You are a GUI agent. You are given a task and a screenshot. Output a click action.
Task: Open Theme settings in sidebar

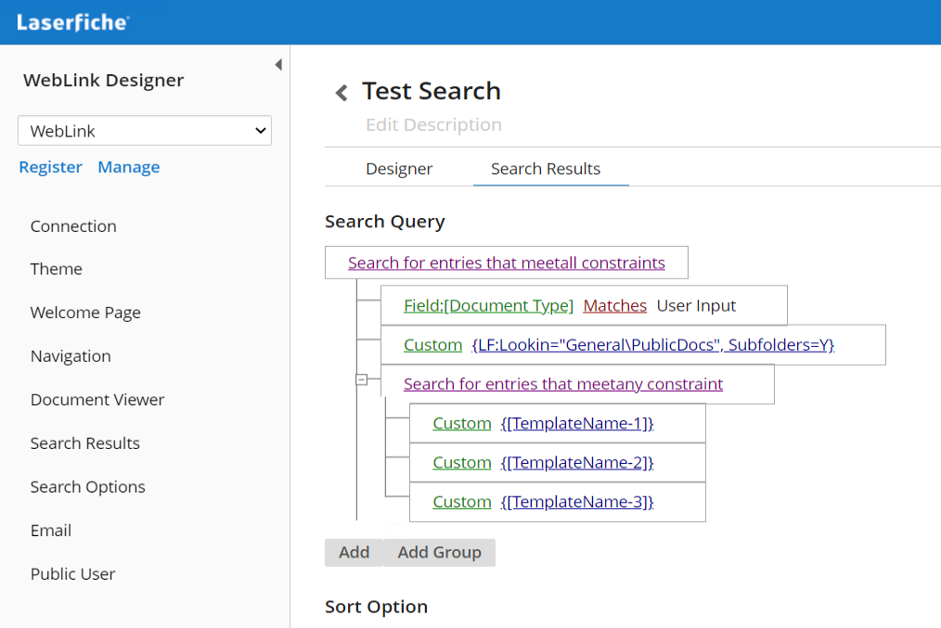[x=57, y=269]
